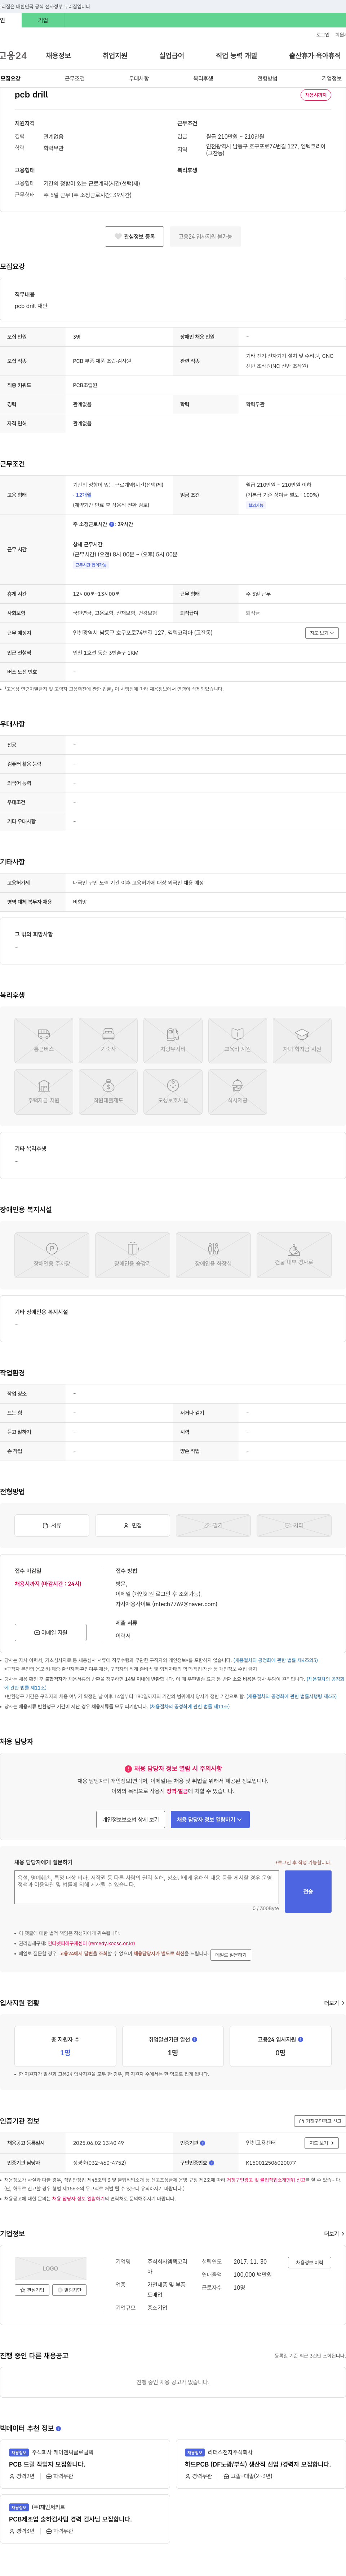Click the 관심정보 등록 heart button
346x2576 pixels.
tap(134, 237)
